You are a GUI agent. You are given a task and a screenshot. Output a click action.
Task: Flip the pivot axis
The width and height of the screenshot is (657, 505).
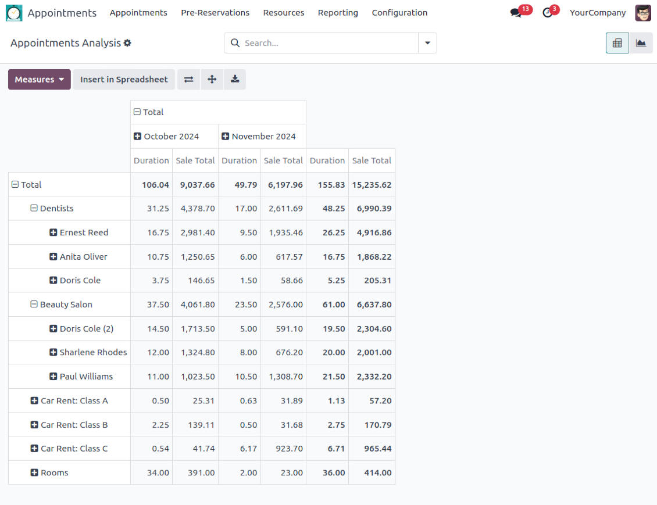(x=189, y=79)
